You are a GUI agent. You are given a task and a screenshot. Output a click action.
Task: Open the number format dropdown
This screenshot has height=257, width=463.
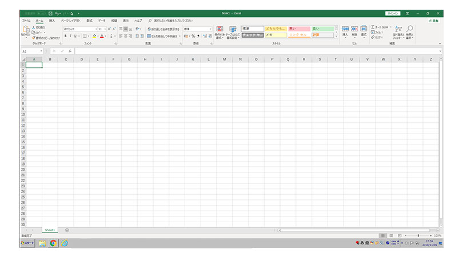tap(210, 29)
